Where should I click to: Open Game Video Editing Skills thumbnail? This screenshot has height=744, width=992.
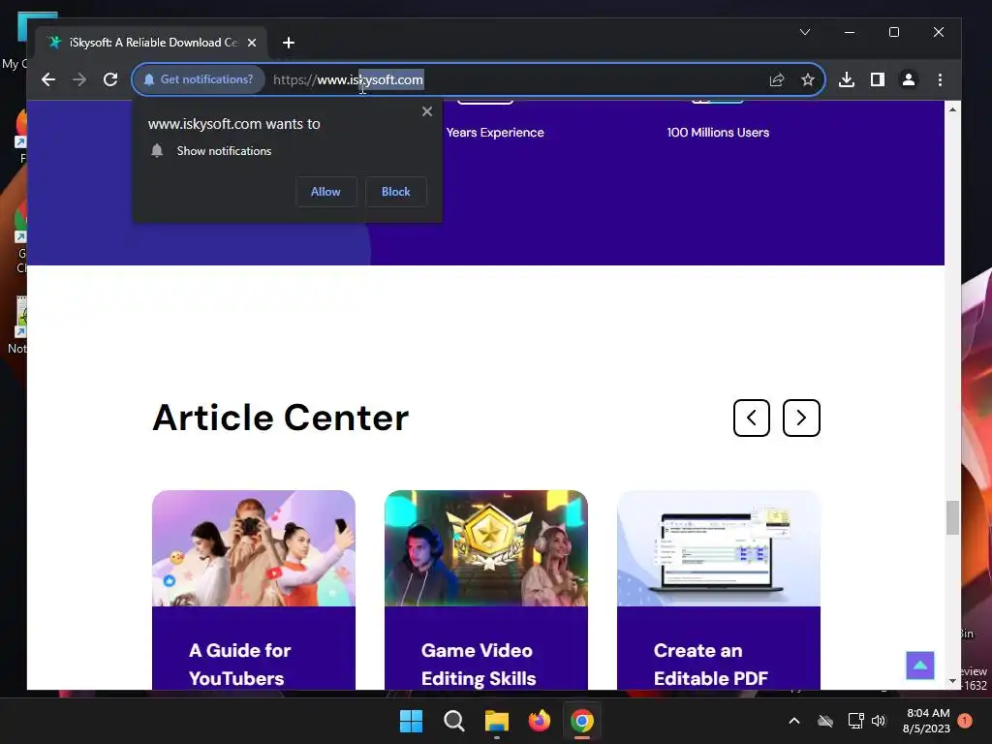click(486, 548)
